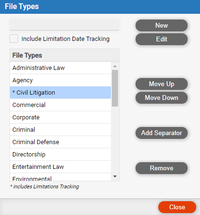Add a separator to the list
The image size is (200, 215).
tap(162, 133)
